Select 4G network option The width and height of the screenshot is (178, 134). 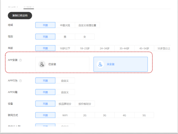pos(124,115)
